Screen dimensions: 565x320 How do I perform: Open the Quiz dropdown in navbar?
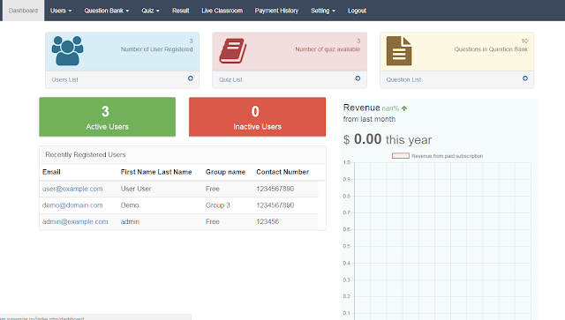[150, 11]
